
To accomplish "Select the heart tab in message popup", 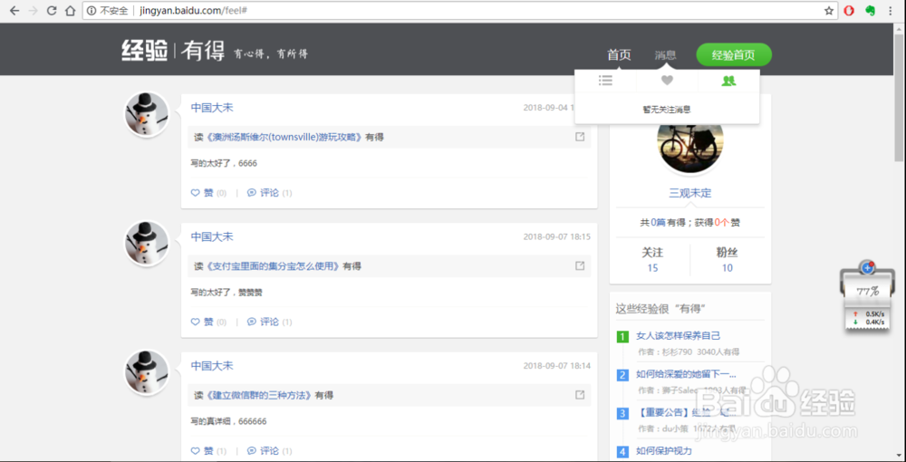I will pyautogui.click(x=668, y=81).
